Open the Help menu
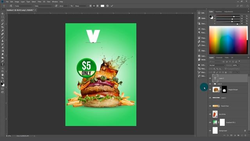Screen dimensions: 250x141 pos(61,2)
